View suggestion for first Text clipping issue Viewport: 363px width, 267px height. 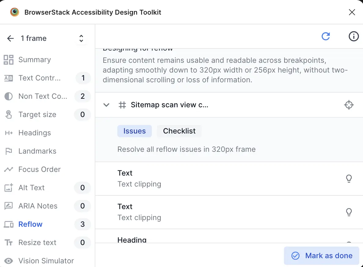coord(349,179)
